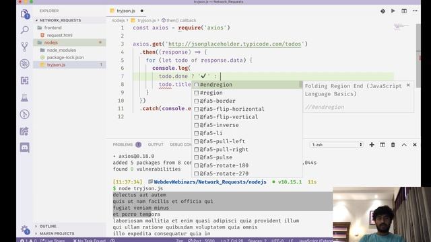
Task: Switch to the PROBLEMS panel tab
Action: tap(127, 145)
